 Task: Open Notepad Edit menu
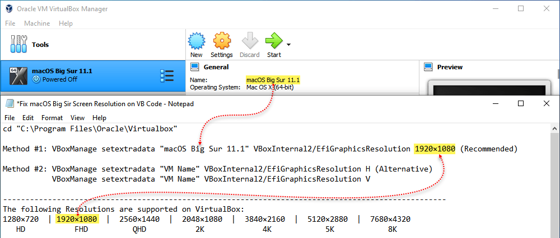click(28, 117)
